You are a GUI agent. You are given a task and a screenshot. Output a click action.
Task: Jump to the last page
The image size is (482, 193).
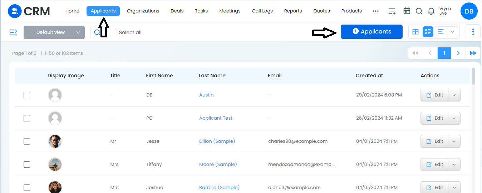coord(473,53)
